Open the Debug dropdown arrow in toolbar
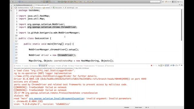 [x=60, y=2]
